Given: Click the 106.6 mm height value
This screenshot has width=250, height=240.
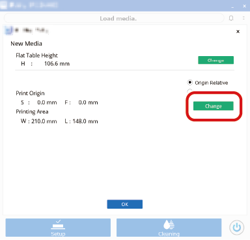Looking at the screenshot, I should tap(57, 64).
